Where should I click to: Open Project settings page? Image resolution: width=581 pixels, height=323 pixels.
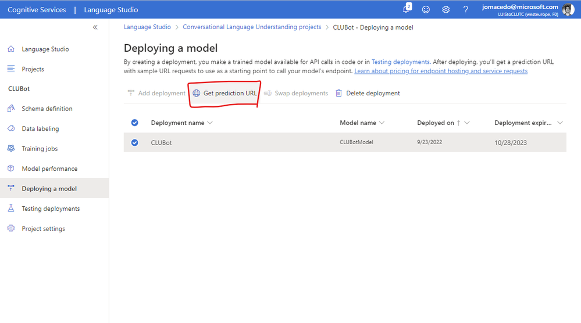click(44, 228)
